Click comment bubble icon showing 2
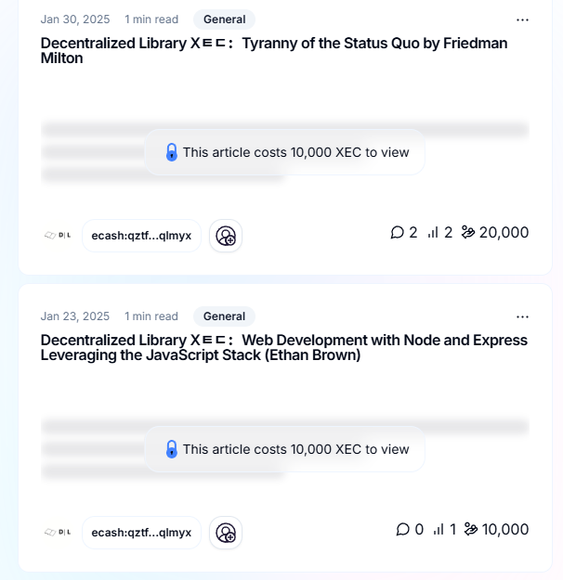The width and height of the screenshot is (563, 580). pyautogui.click(x=397, y=233)
